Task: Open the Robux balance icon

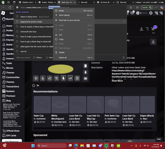Action: 138,13
